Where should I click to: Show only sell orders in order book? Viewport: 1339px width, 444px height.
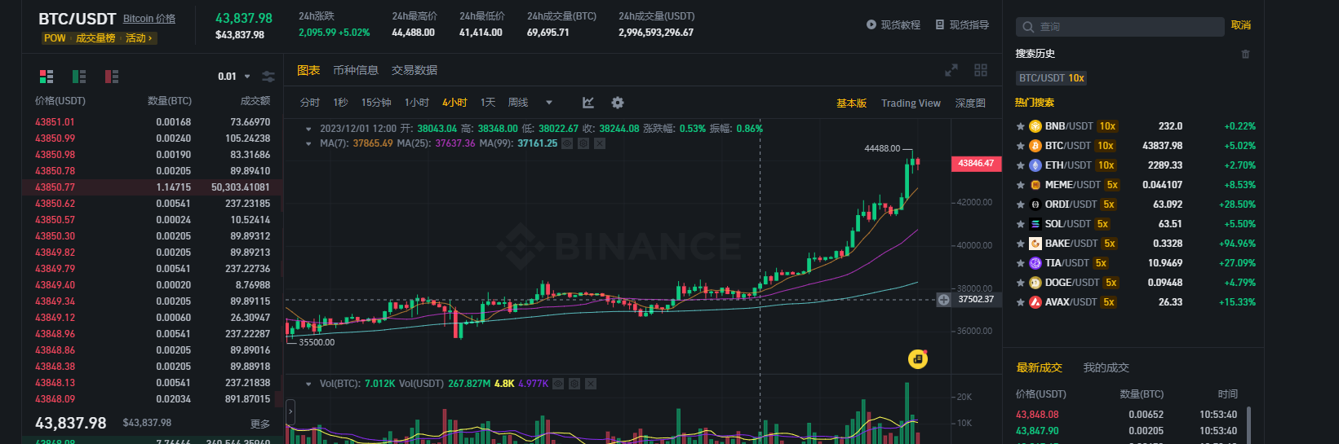112,77
